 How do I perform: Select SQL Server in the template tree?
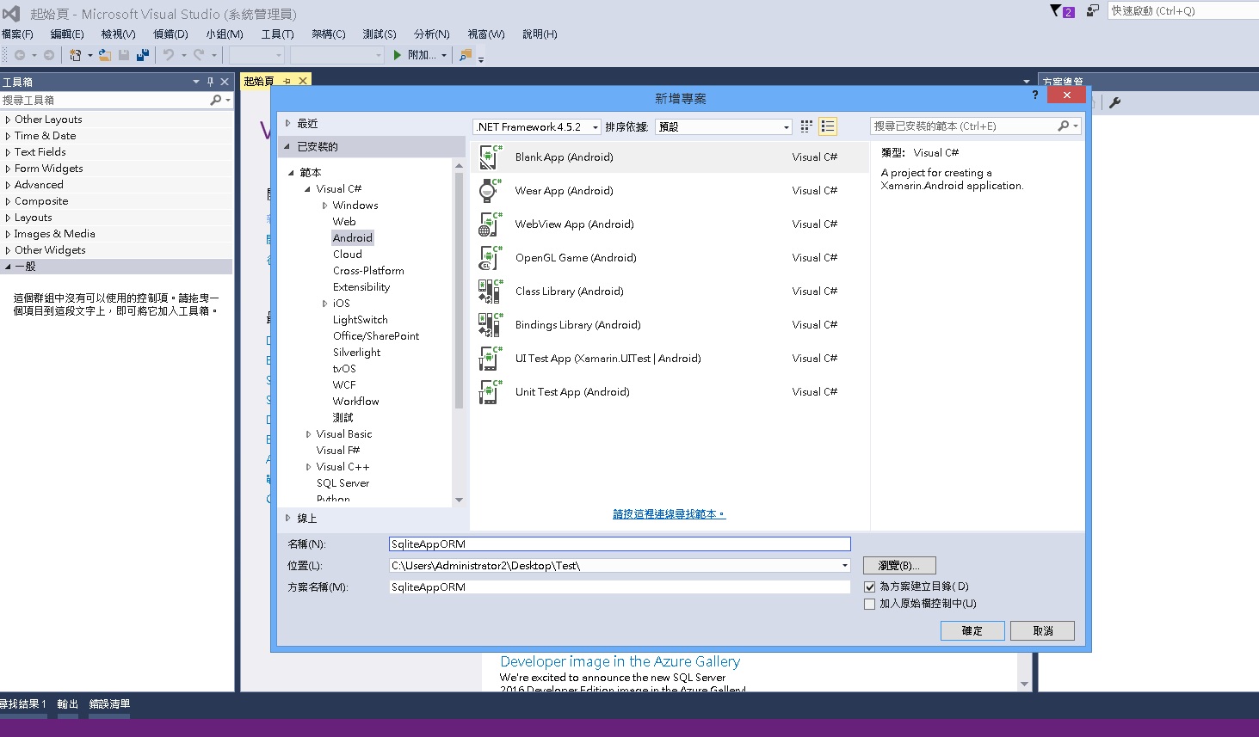click(x=343, y=483)
